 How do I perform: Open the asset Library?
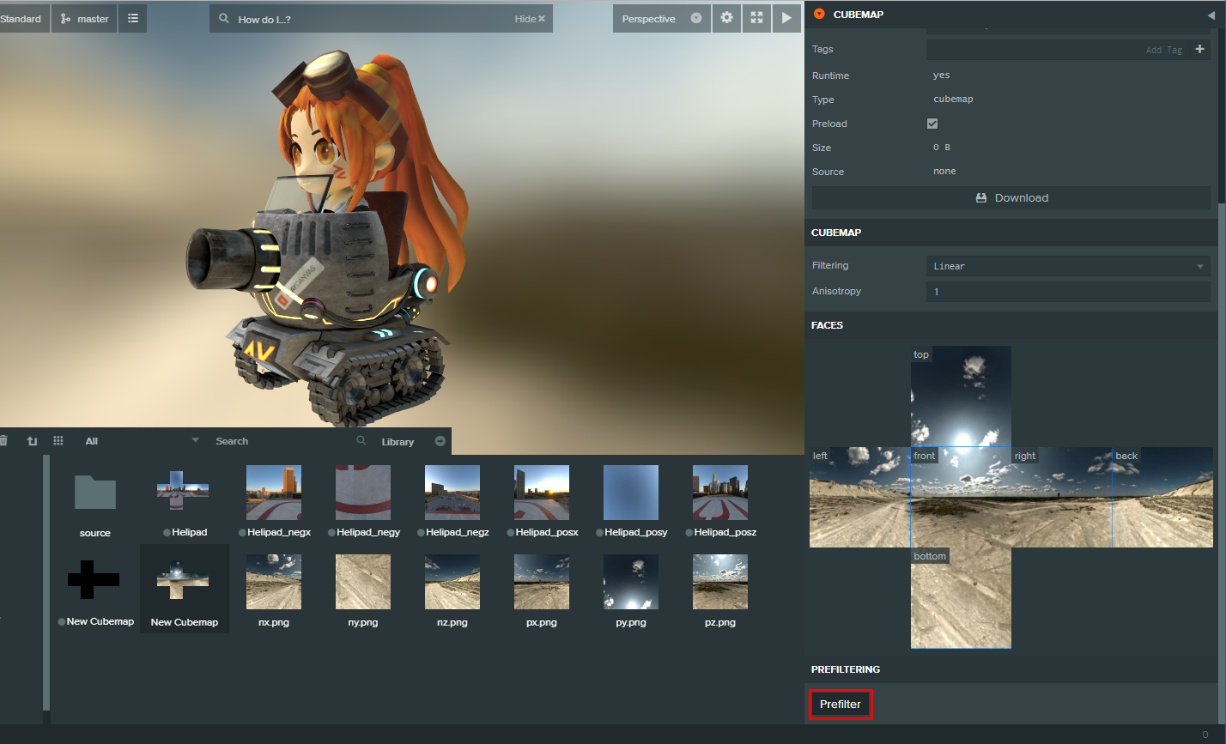coord(398,442)
